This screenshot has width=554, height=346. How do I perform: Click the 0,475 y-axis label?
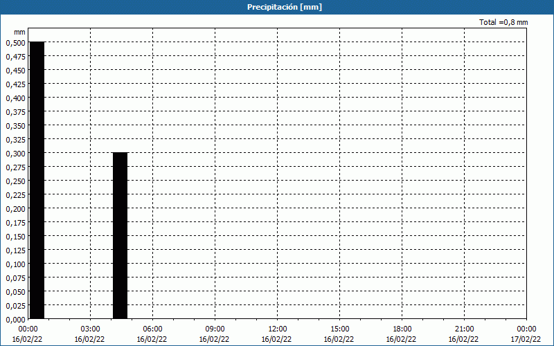coord(15,57)
